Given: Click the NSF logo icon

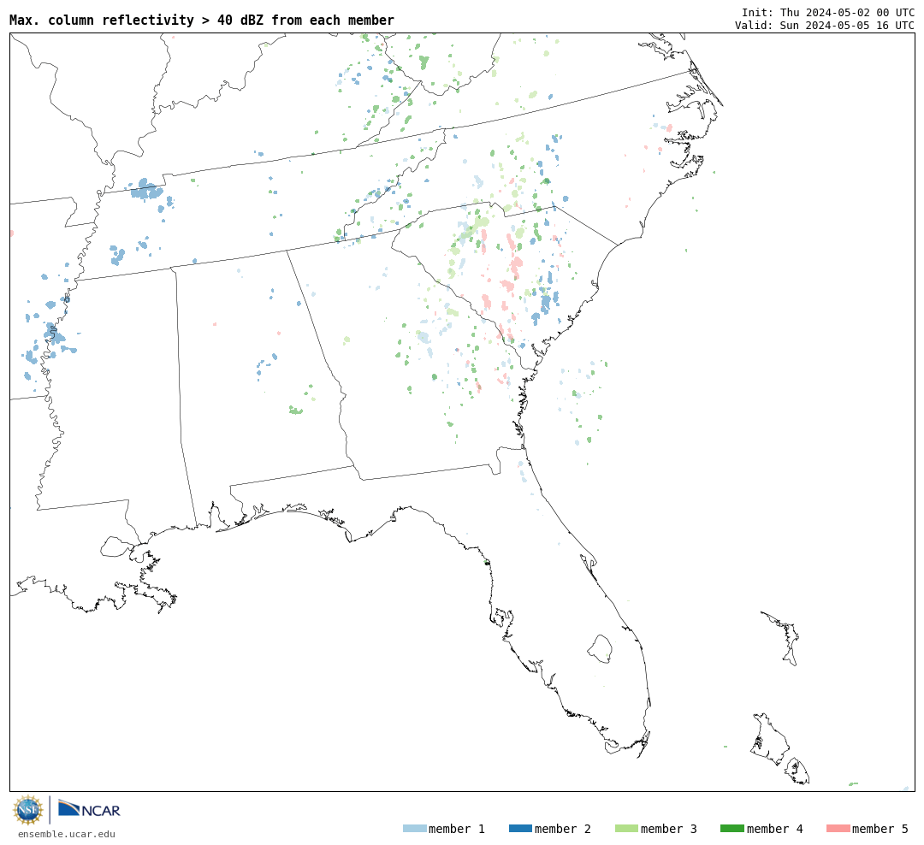Looking at the screenshot, I should 27,810.
